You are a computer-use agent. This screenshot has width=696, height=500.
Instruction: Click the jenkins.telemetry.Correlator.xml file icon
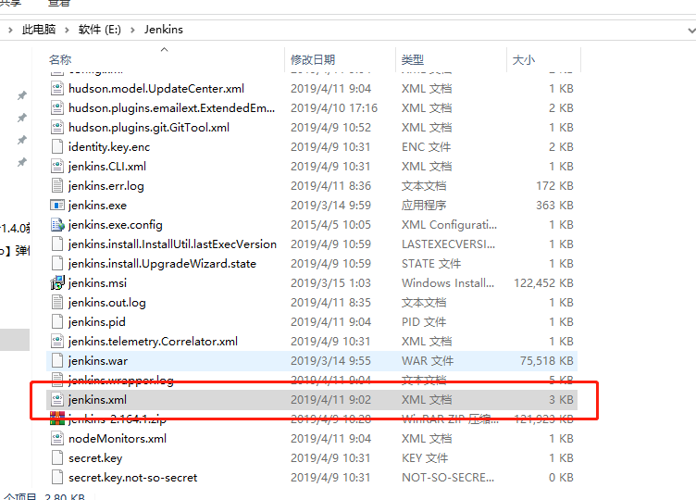(x=57, y=342)
